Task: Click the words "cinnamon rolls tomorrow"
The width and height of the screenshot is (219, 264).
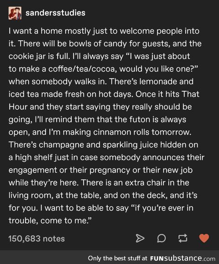Action: point(142,132)
